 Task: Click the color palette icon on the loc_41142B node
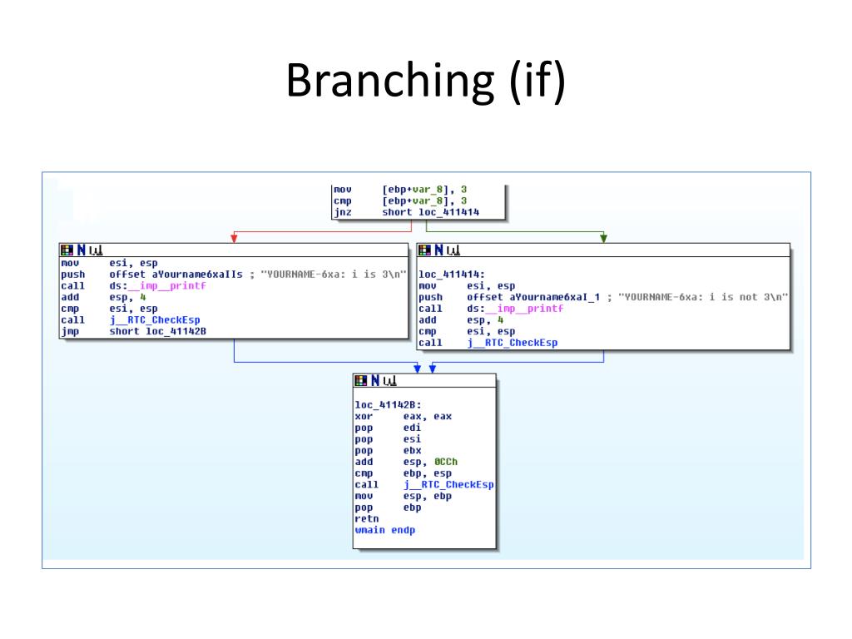(361, 380)
